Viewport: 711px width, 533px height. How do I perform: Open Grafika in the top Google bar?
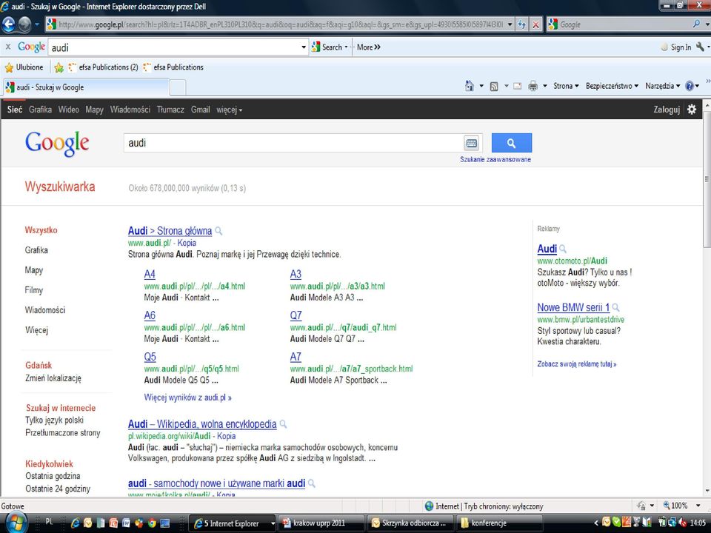point(40,110)
